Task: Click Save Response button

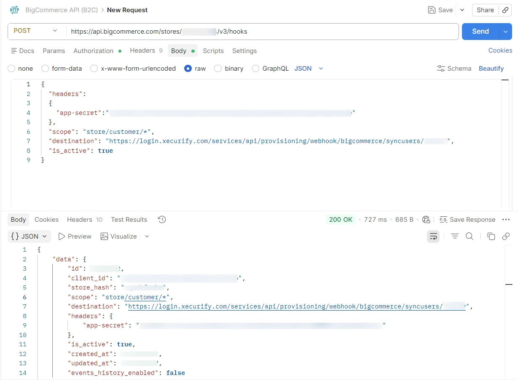Action: (x=467, y=220)
